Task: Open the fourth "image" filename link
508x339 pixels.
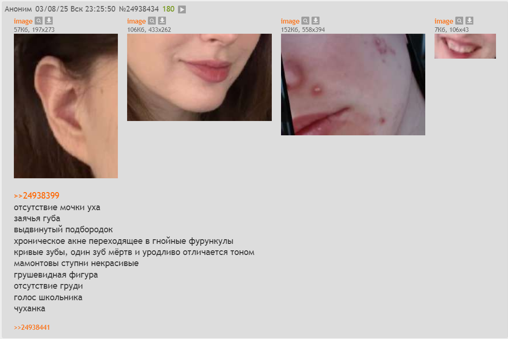Action: coord(444,21)
